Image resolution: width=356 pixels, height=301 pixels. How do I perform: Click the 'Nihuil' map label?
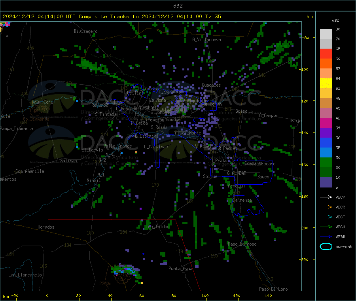point(93,180)
